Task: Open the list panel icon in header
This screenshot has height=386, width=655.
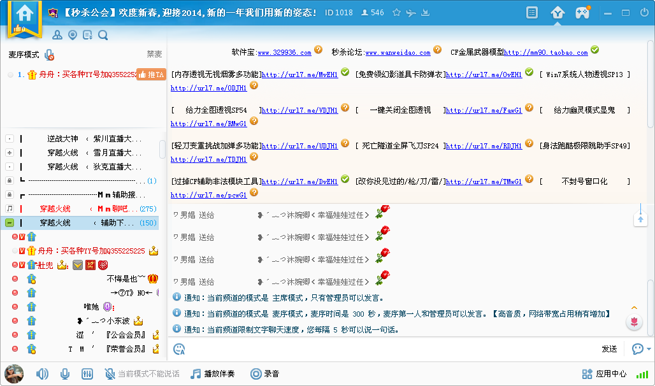Action: [532, 13]
